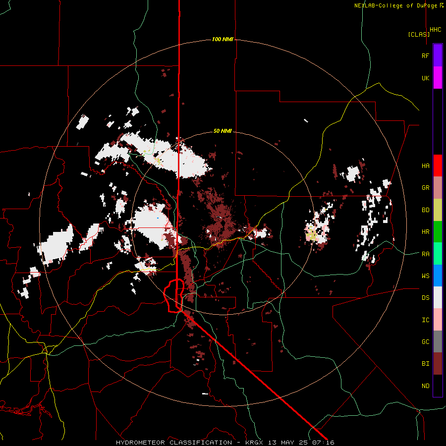
Task: Click the HR green legend swatch
Action: coord(438,232)
